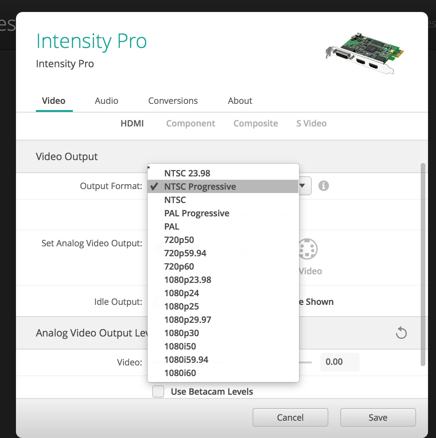Click the Output Format info icon
This screenshot has height=438, width=436.
(x=323, y=186)
